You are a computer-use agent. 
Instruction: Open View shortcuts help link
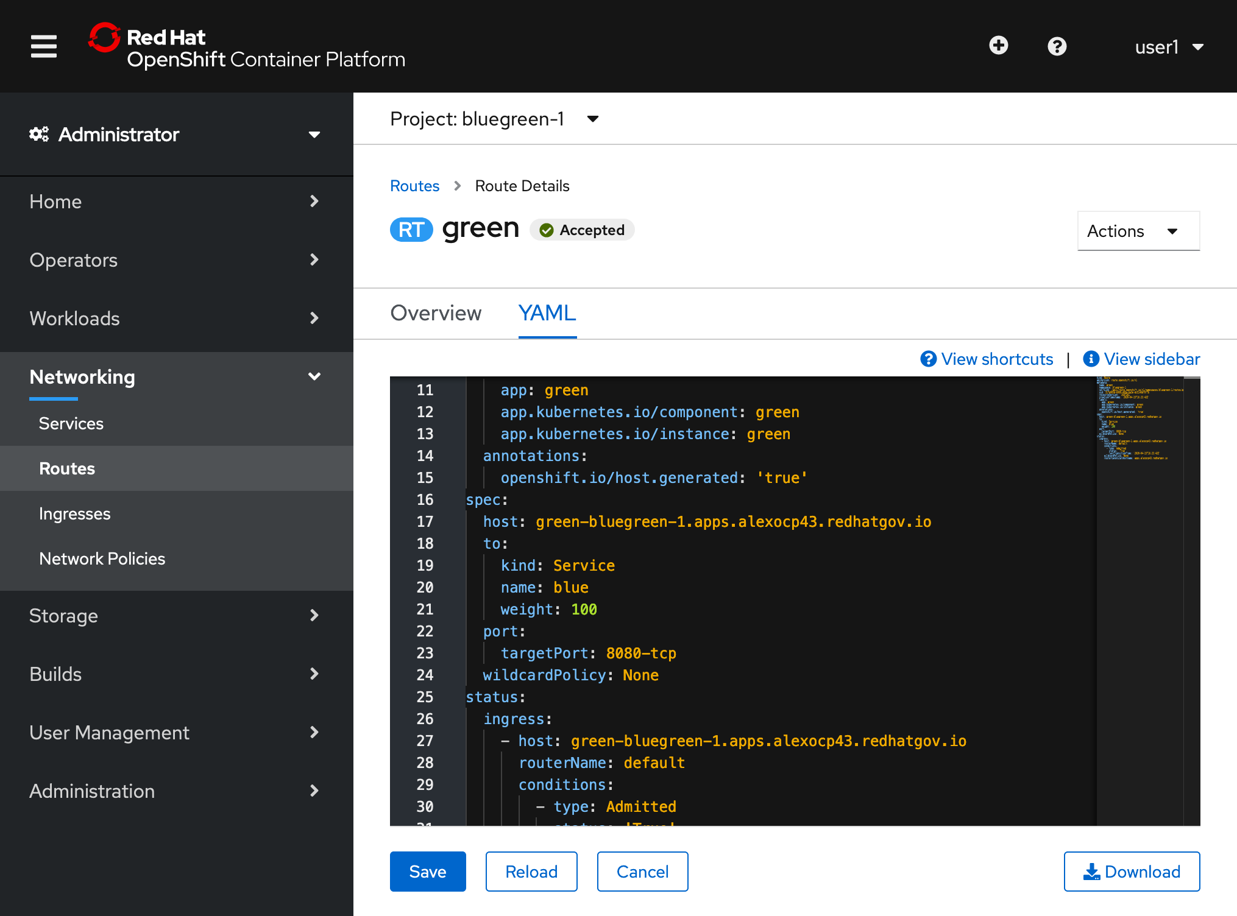coord(987,359)
